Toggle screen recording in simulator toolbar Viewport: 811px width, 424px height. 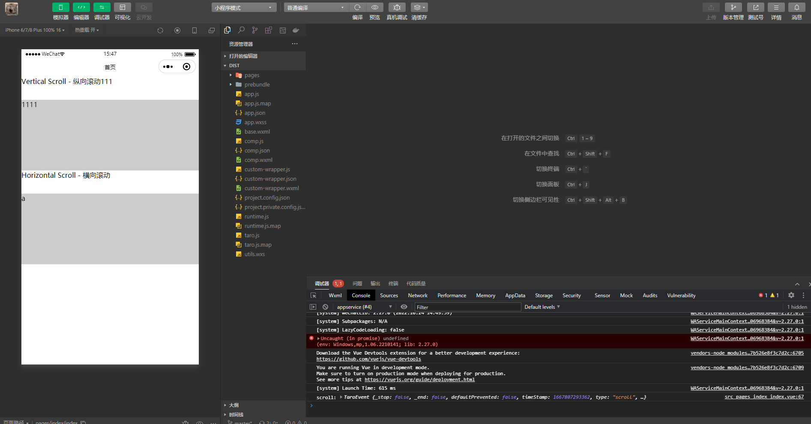pos(177,30)
